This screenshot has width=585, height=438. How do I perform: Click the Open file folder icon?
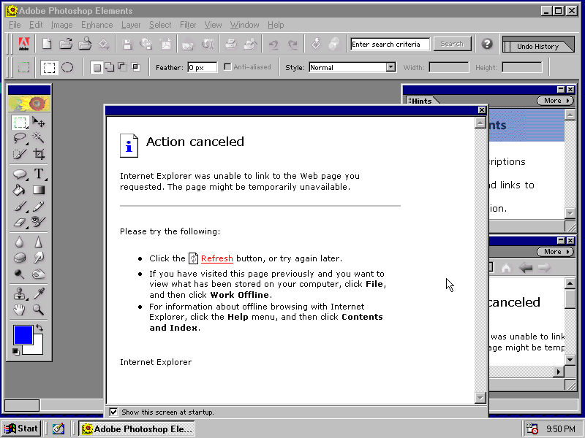[x=66, y=44]
